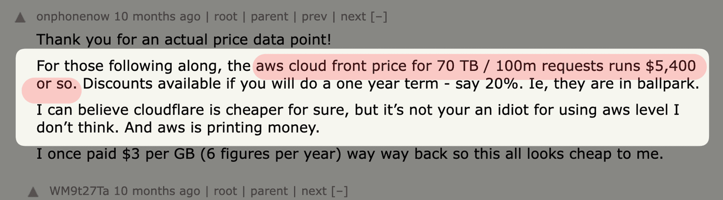Click the highlighted aws cloud front price text
The width and height of the screenshot is (723, 200).
tap(476, 66)
